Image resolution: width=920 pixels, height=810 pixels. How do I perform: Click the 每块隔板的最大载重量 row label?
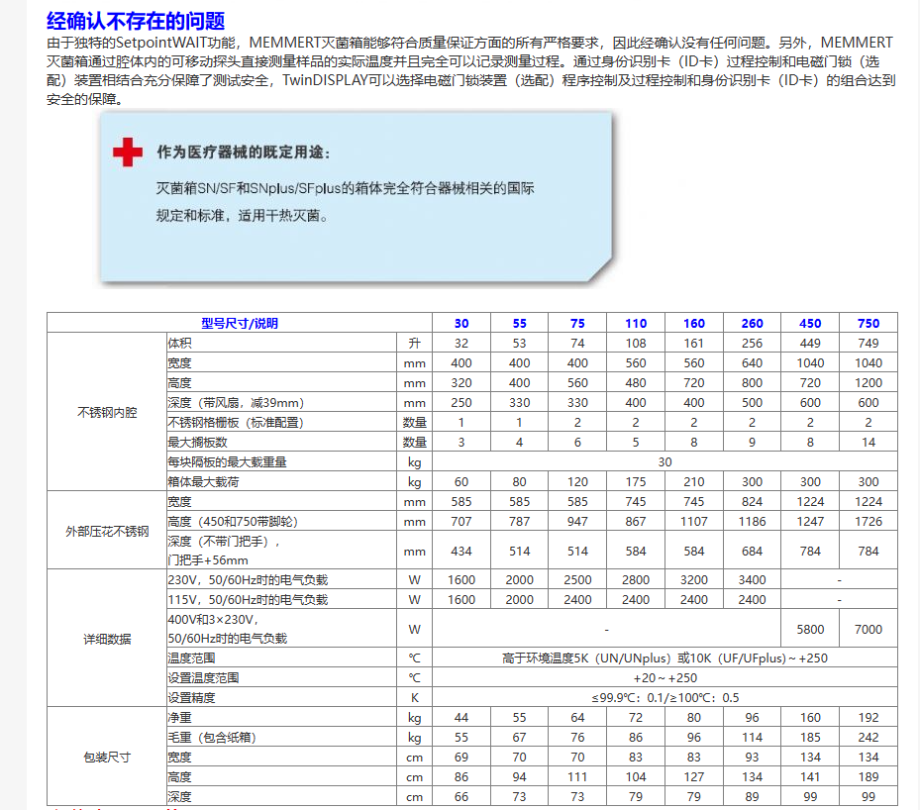pyautogui.click(x=227, y=462)
